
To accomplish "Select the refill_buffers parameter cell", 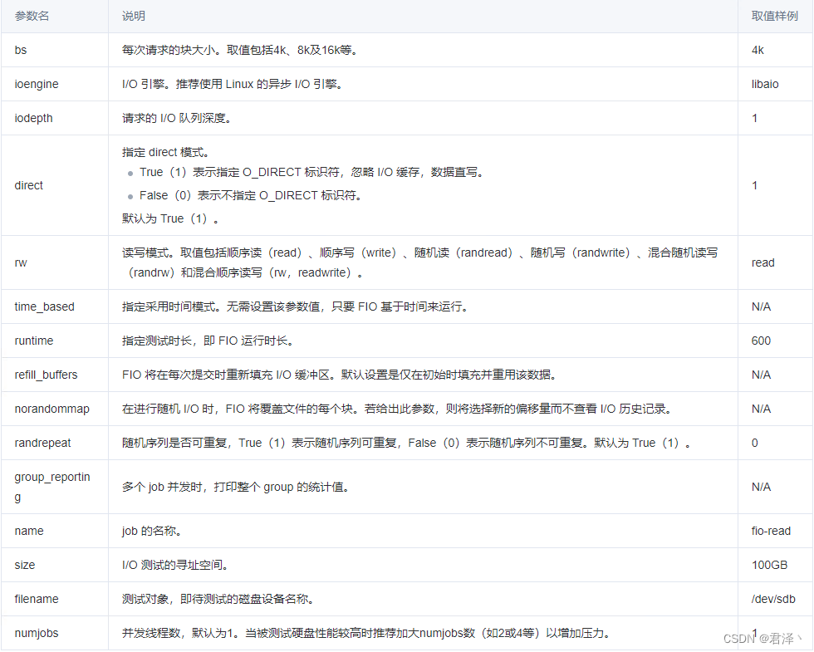I will [x=46, y=375].
